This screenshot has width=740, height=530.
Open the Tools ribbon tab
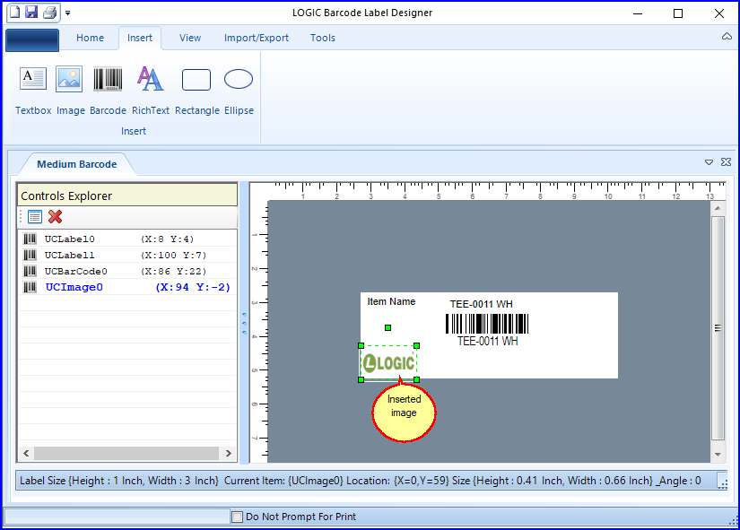click(x=323, y=38)
